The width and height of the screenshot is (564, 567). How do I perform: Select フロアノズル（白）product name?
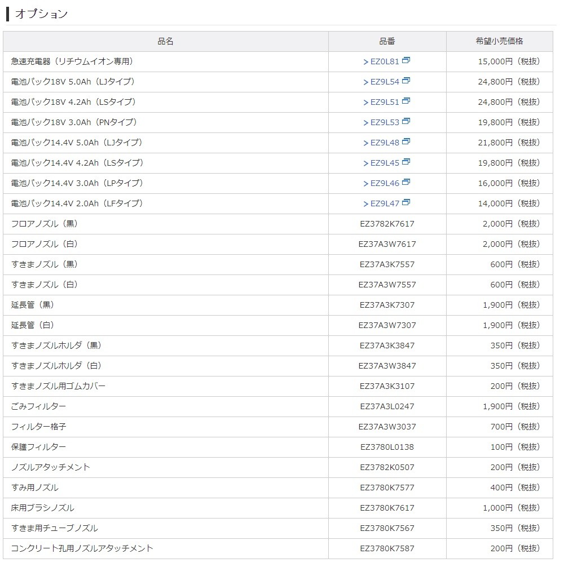coord(44,243)
